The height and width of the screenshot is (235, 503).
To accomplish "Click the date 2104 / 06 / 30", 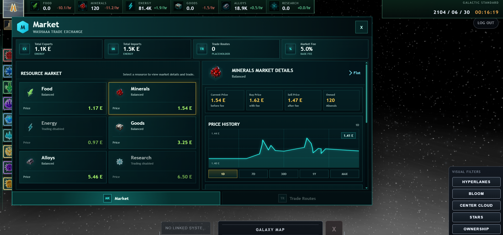I will pyautogui.click(x=452, y=12).
